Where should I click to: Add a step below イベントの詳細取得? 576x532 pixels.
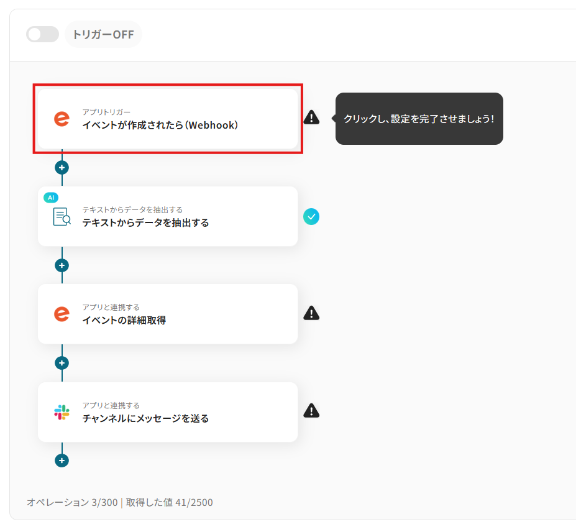[x=62, y=363]
